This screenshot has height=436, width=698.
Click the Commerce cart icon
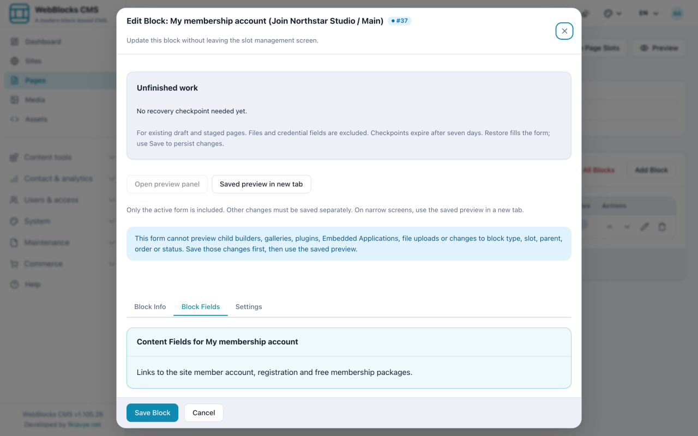coord(15,264)
